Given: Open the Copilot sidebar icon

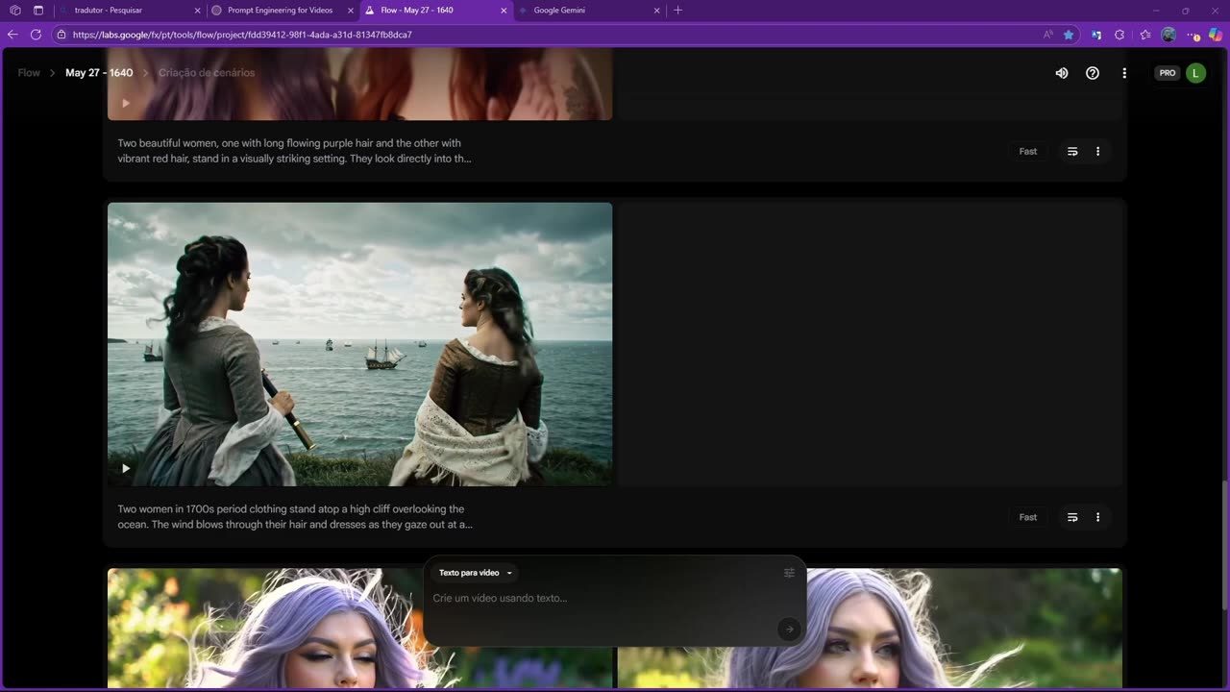Looking at the screenshot, I should point(1217,35).
